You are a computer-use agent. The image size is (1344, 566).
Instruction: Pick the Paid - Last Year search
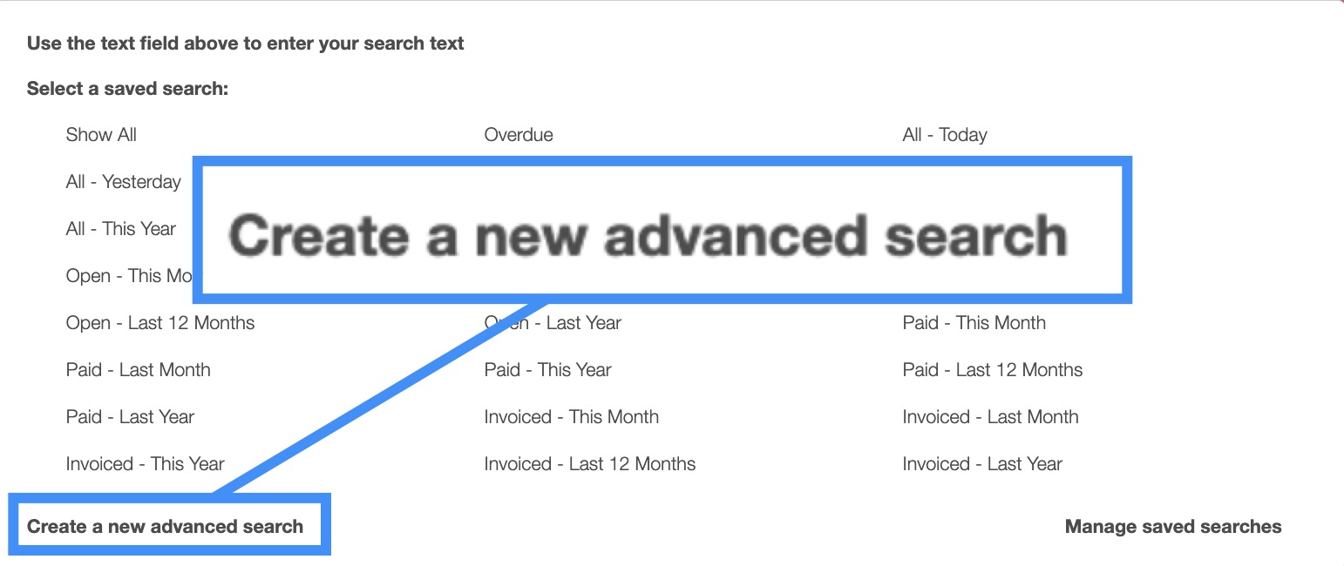[x=130, y=417]
